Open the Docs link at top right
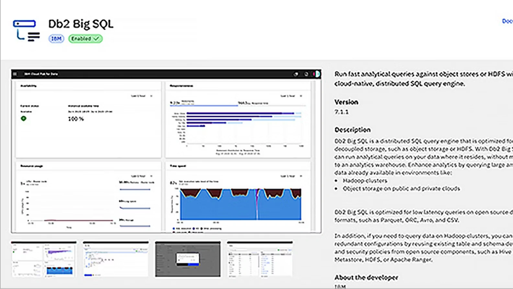Screen dimensions: 513x289 click(507, 21)
